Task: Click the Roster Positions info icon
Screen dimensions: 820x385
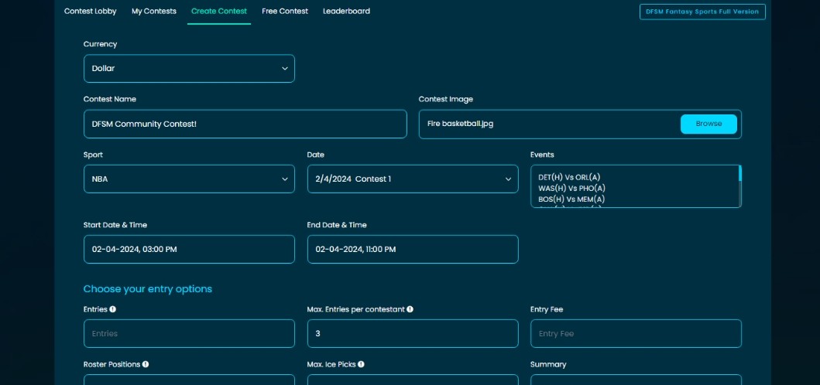Action: coord(146,364)
